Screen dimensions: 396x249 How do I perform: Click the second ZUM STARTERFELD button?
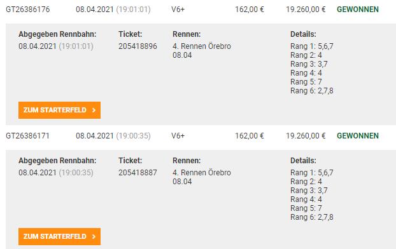click(x=59, y=236)
